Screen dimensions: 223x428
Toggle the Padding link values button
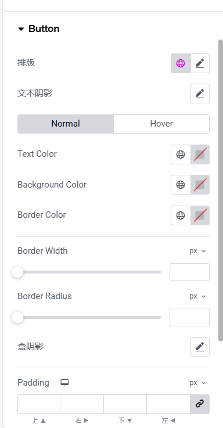click(200, 404)
